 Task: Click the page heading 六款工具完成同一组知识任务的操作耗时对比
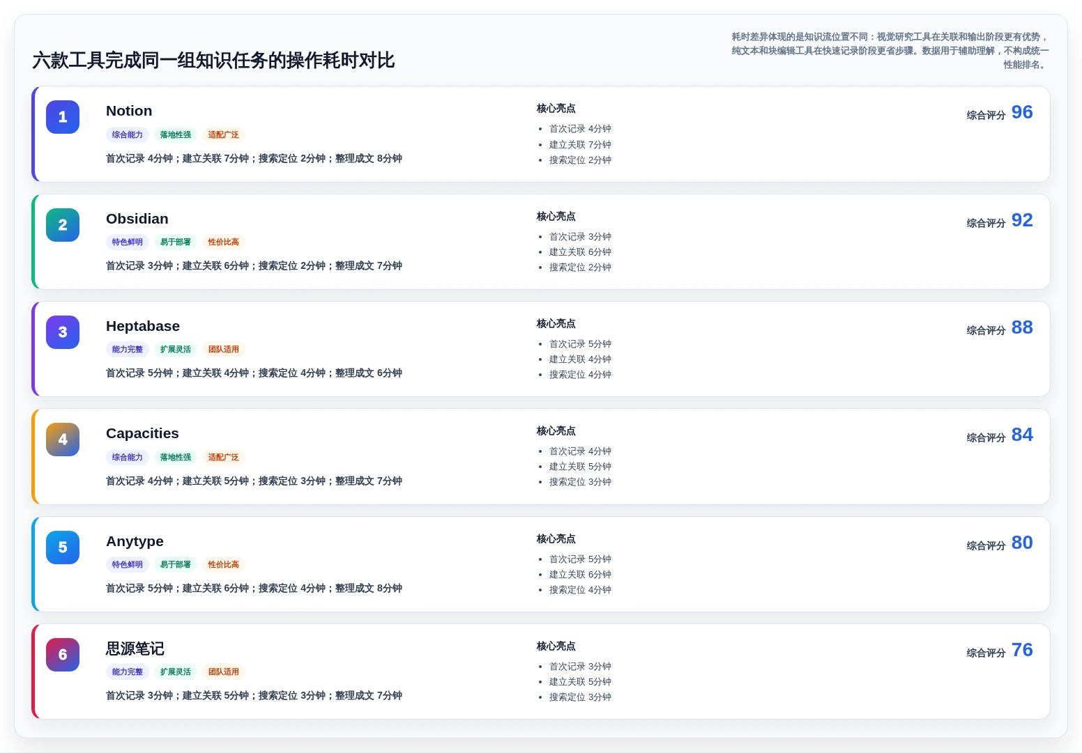click(x=213, y=61)
